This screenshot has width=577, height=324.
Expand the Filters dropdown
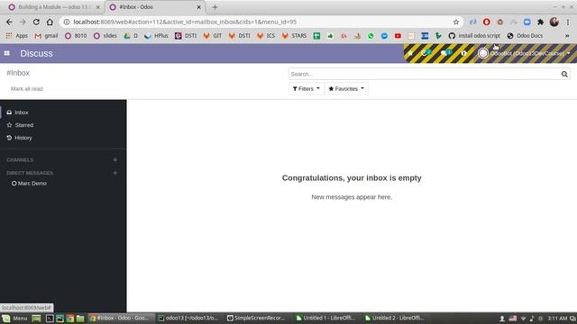tap(307, 88)
